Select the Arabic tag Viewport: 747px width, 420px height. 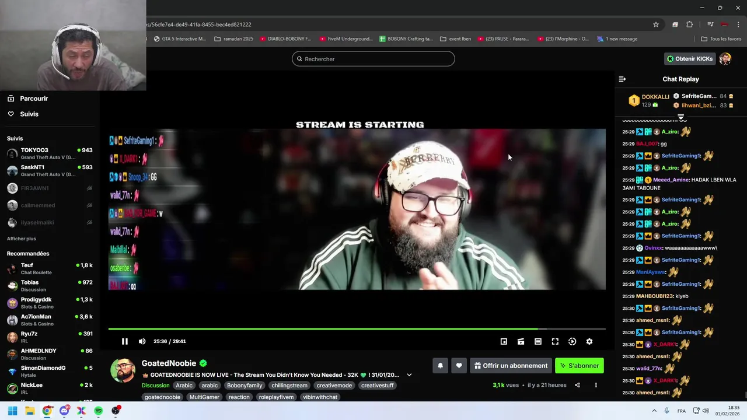tap(184, 386)
